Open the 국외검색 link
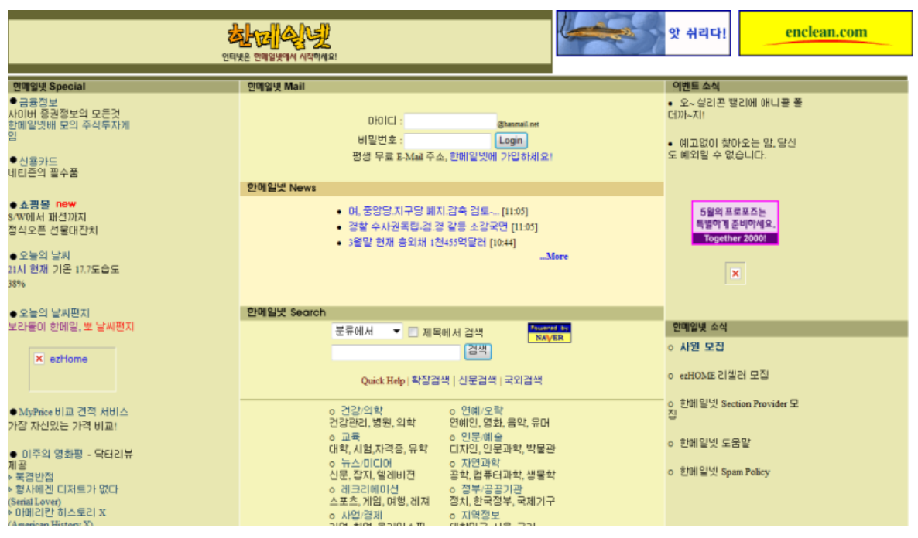Screen dimensions: 918x538 click(x=522, y=380)
